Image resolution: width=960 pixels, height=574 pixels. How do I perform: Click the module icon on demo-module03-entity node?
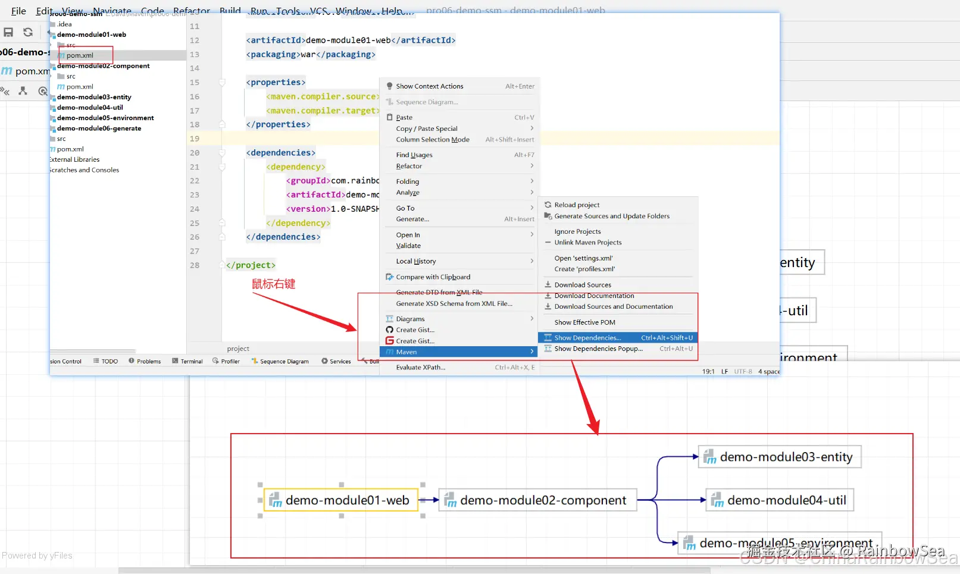710,457
